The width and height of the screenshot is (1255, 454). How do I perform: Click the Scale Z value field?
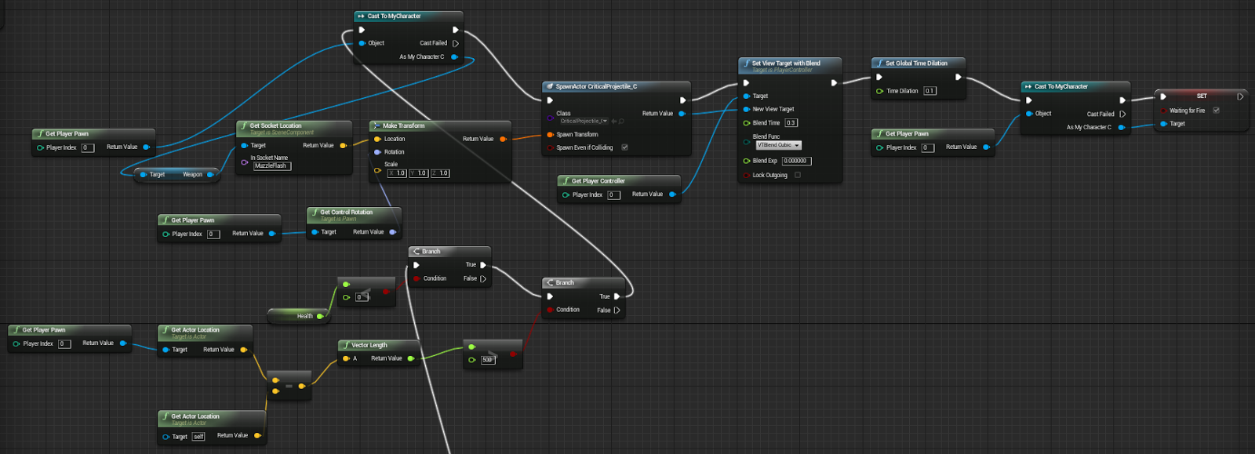[441, 173]
